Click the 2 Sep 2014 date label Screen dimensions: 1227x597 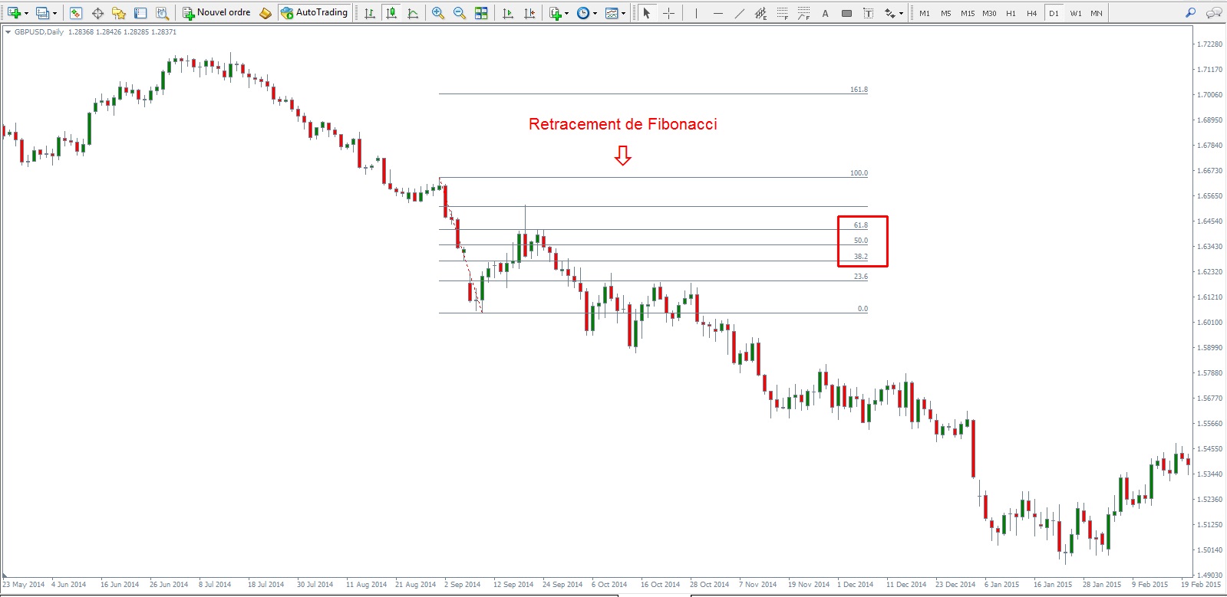(462, 585)
